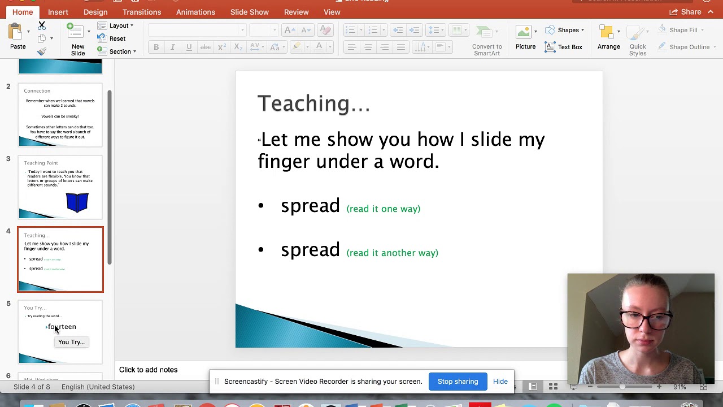Increase font size
This screenshot has height=407, width=723.
[x=290, y=30]
